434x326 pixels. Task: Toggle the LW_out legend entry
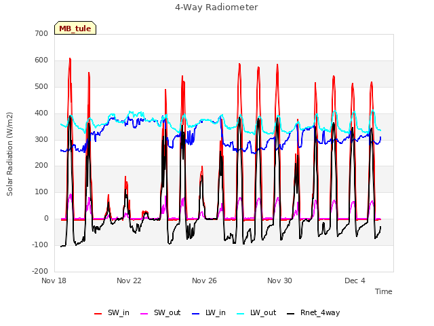coord(256,312)
